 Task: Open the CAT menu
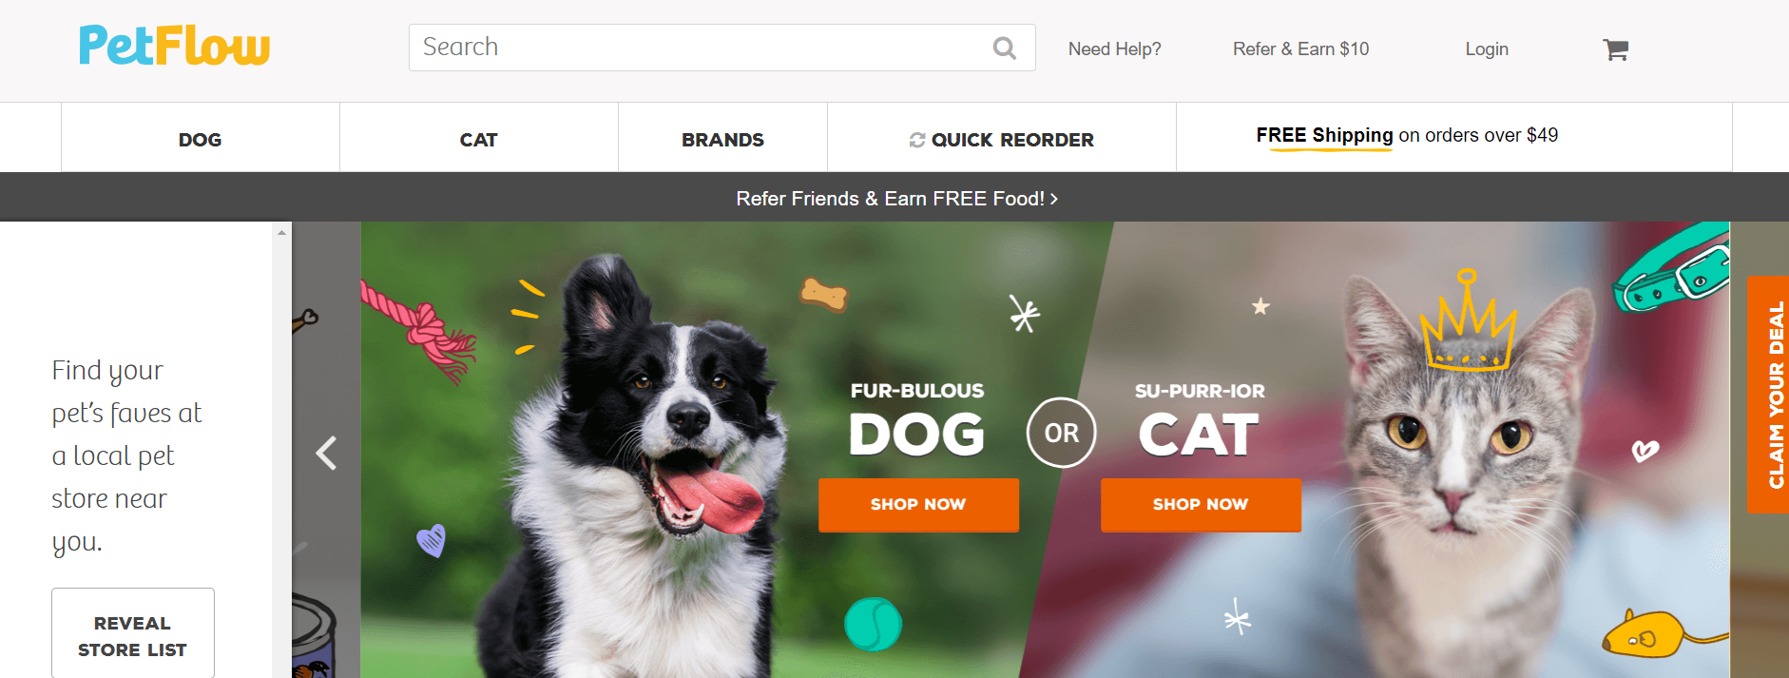479,139
